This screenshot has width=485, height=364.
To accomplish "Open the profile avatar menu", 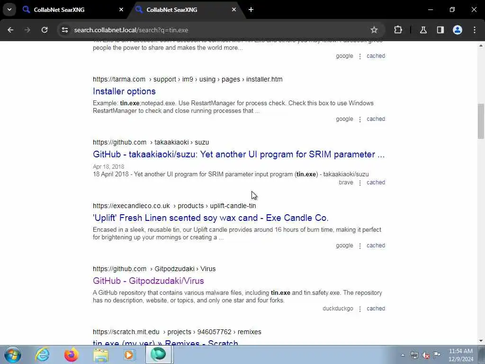I will point(458,30).
